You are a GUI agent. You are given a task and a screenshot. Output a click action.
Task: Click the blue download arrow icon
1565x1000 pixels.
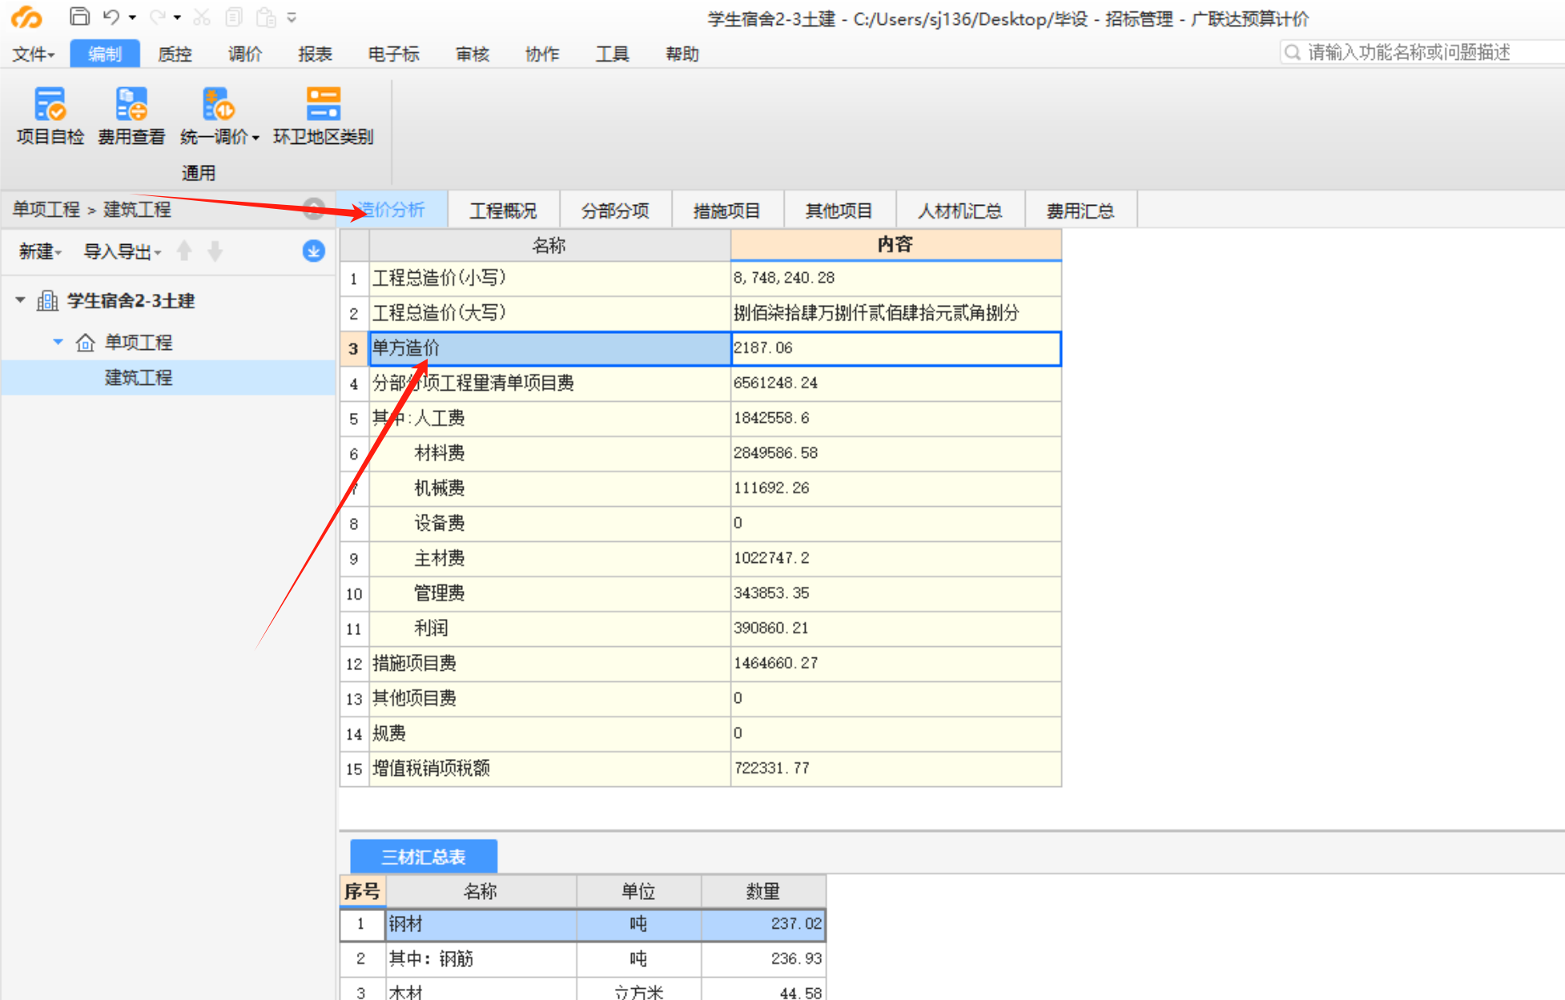pyautogui.click(x=313, y=251)
